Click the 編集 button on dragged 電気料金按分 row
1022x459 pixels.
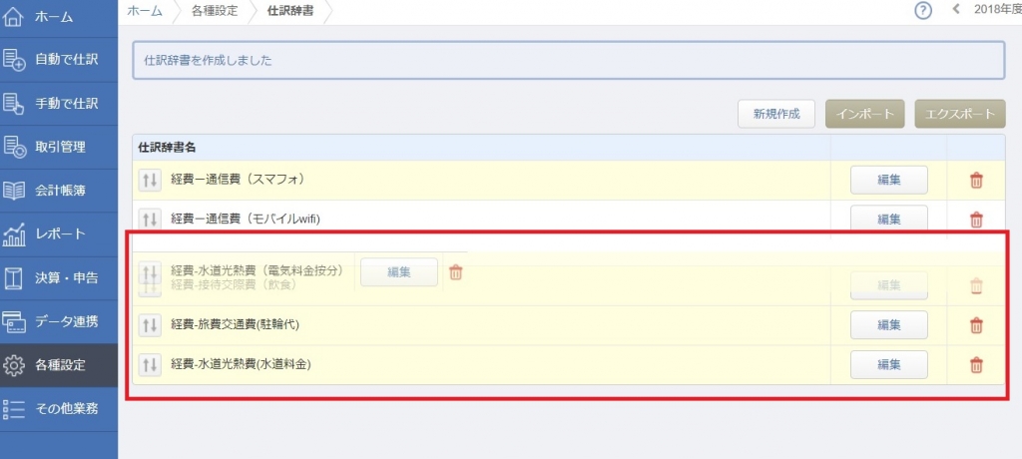[x=399, y=272]
